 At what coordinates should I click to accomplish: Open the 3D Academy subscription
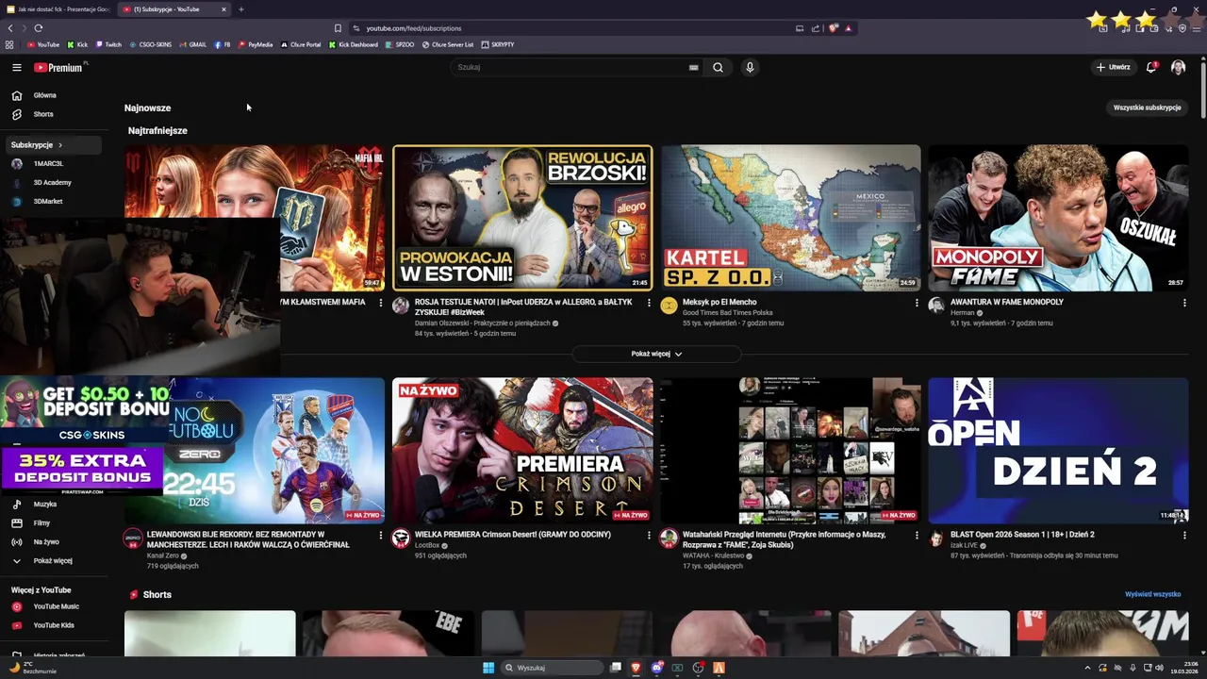(51, 183)
